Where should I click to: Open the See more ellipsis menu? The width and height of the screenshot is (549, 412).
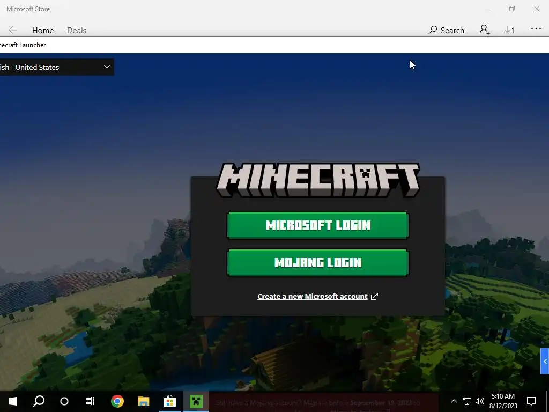(536, 29)
